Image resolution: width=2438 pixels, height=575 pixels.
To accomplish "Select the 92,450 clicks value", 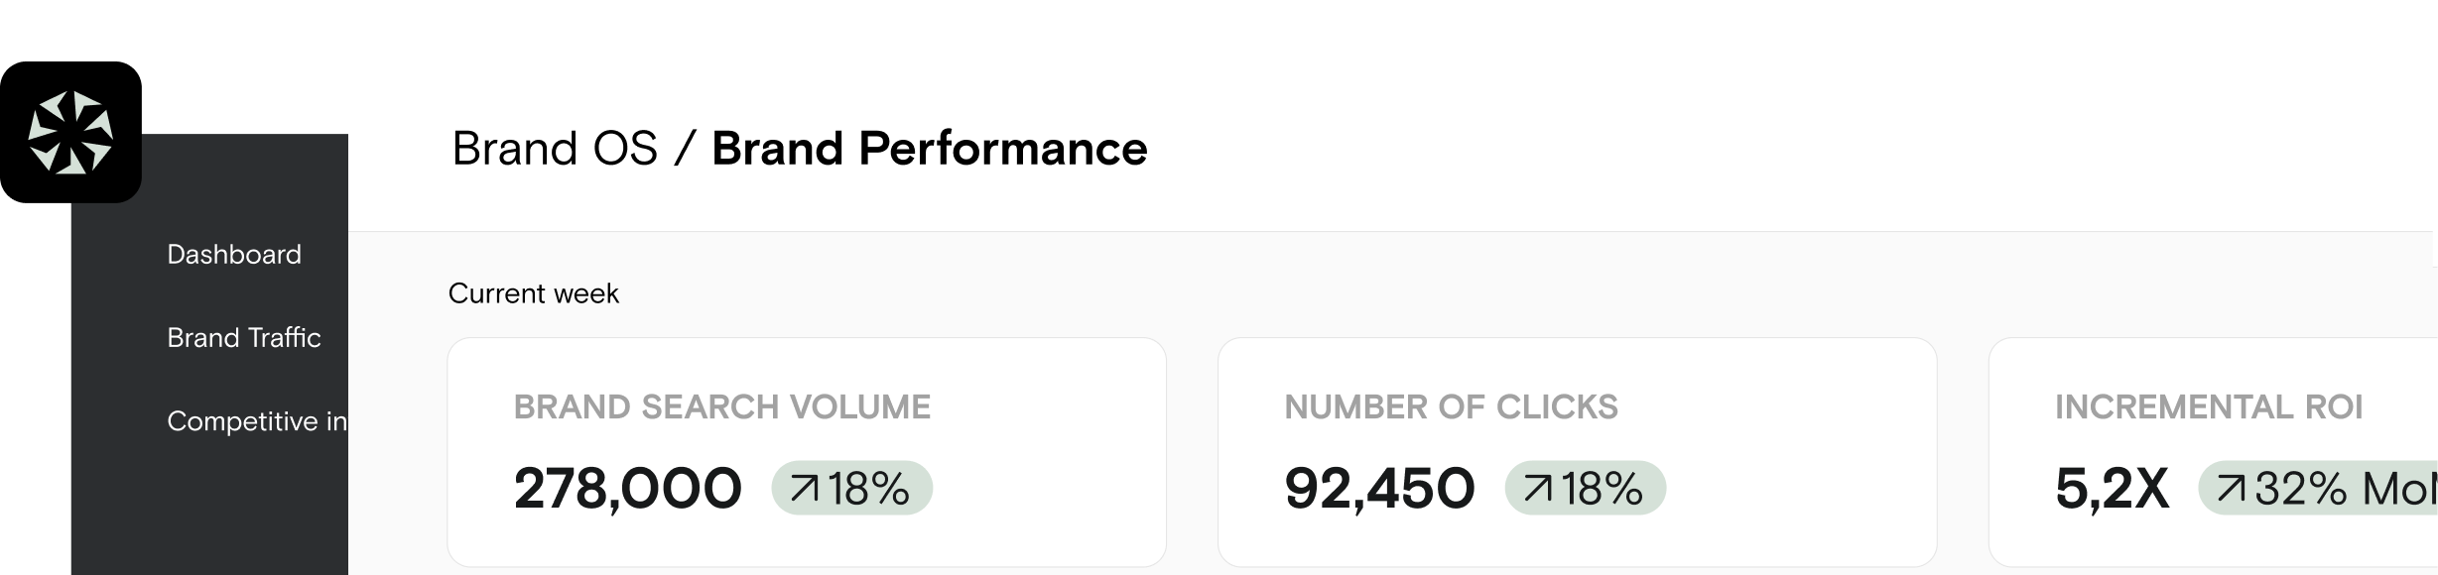I will tap(1379, 489).
